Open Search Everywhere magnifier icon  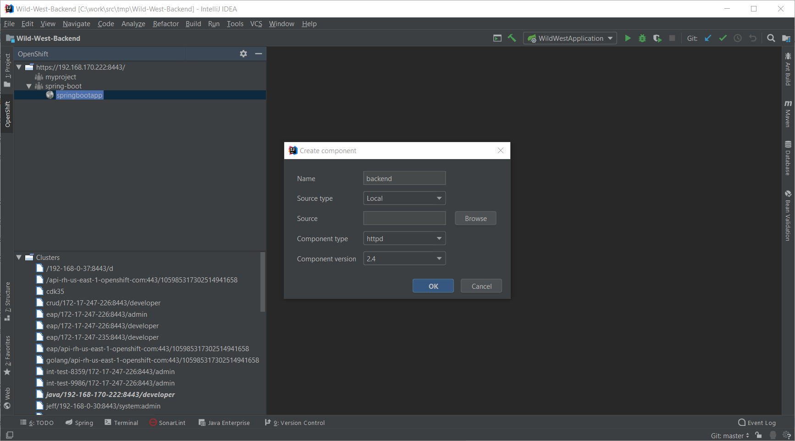tap(771, 39)
